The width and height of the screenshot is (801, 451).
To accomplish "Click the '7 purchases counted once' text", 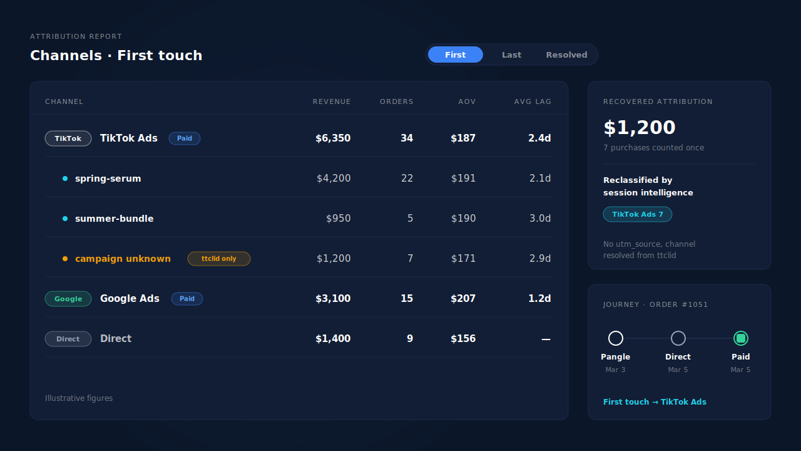I will (x=653, y=148).
